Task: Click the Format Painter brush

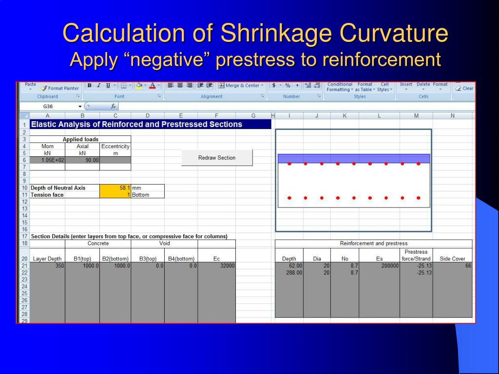Action: [x=44, y=89]
